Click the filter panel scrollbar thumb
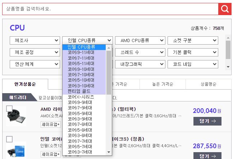The image size is (233, 159). click(x=228, y=50)
